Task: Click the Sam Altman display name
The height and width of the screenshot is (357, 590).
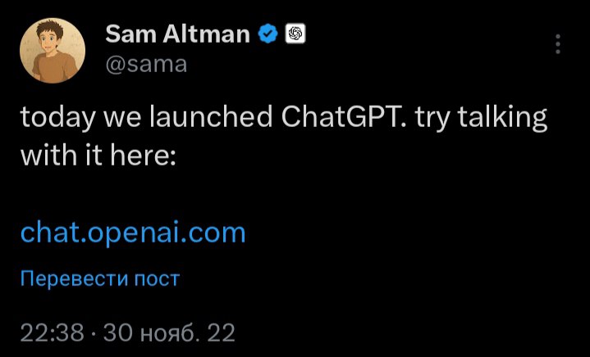Action: coord(178,34)
